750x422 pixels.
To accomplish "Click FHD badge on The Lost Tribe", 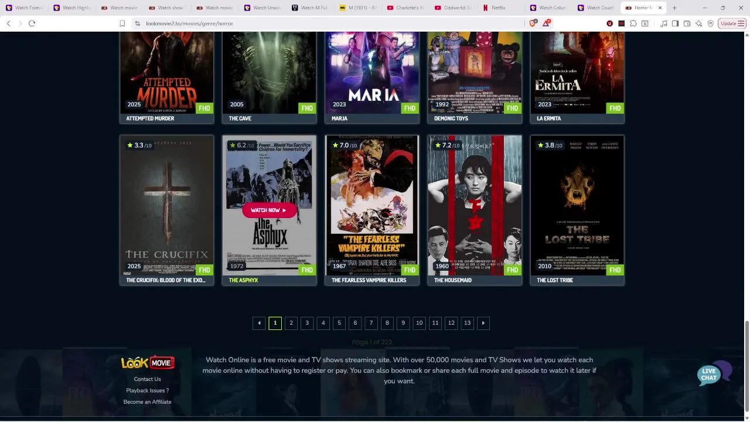I will 615,270.
